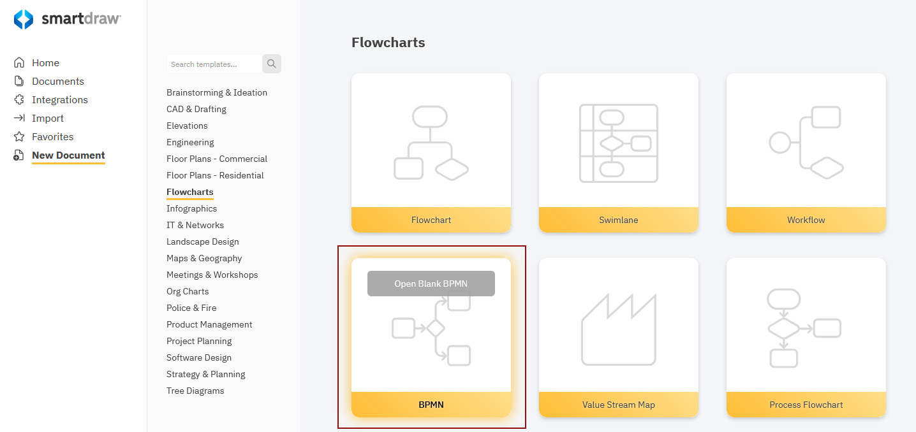Click the Documents page icon
Screen dimensions: 916x432
(19, 82)
